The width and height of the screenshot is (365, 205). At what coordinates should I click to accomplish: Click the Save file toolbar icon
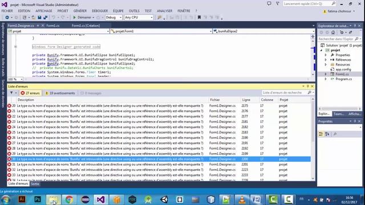tap(39, 18)
